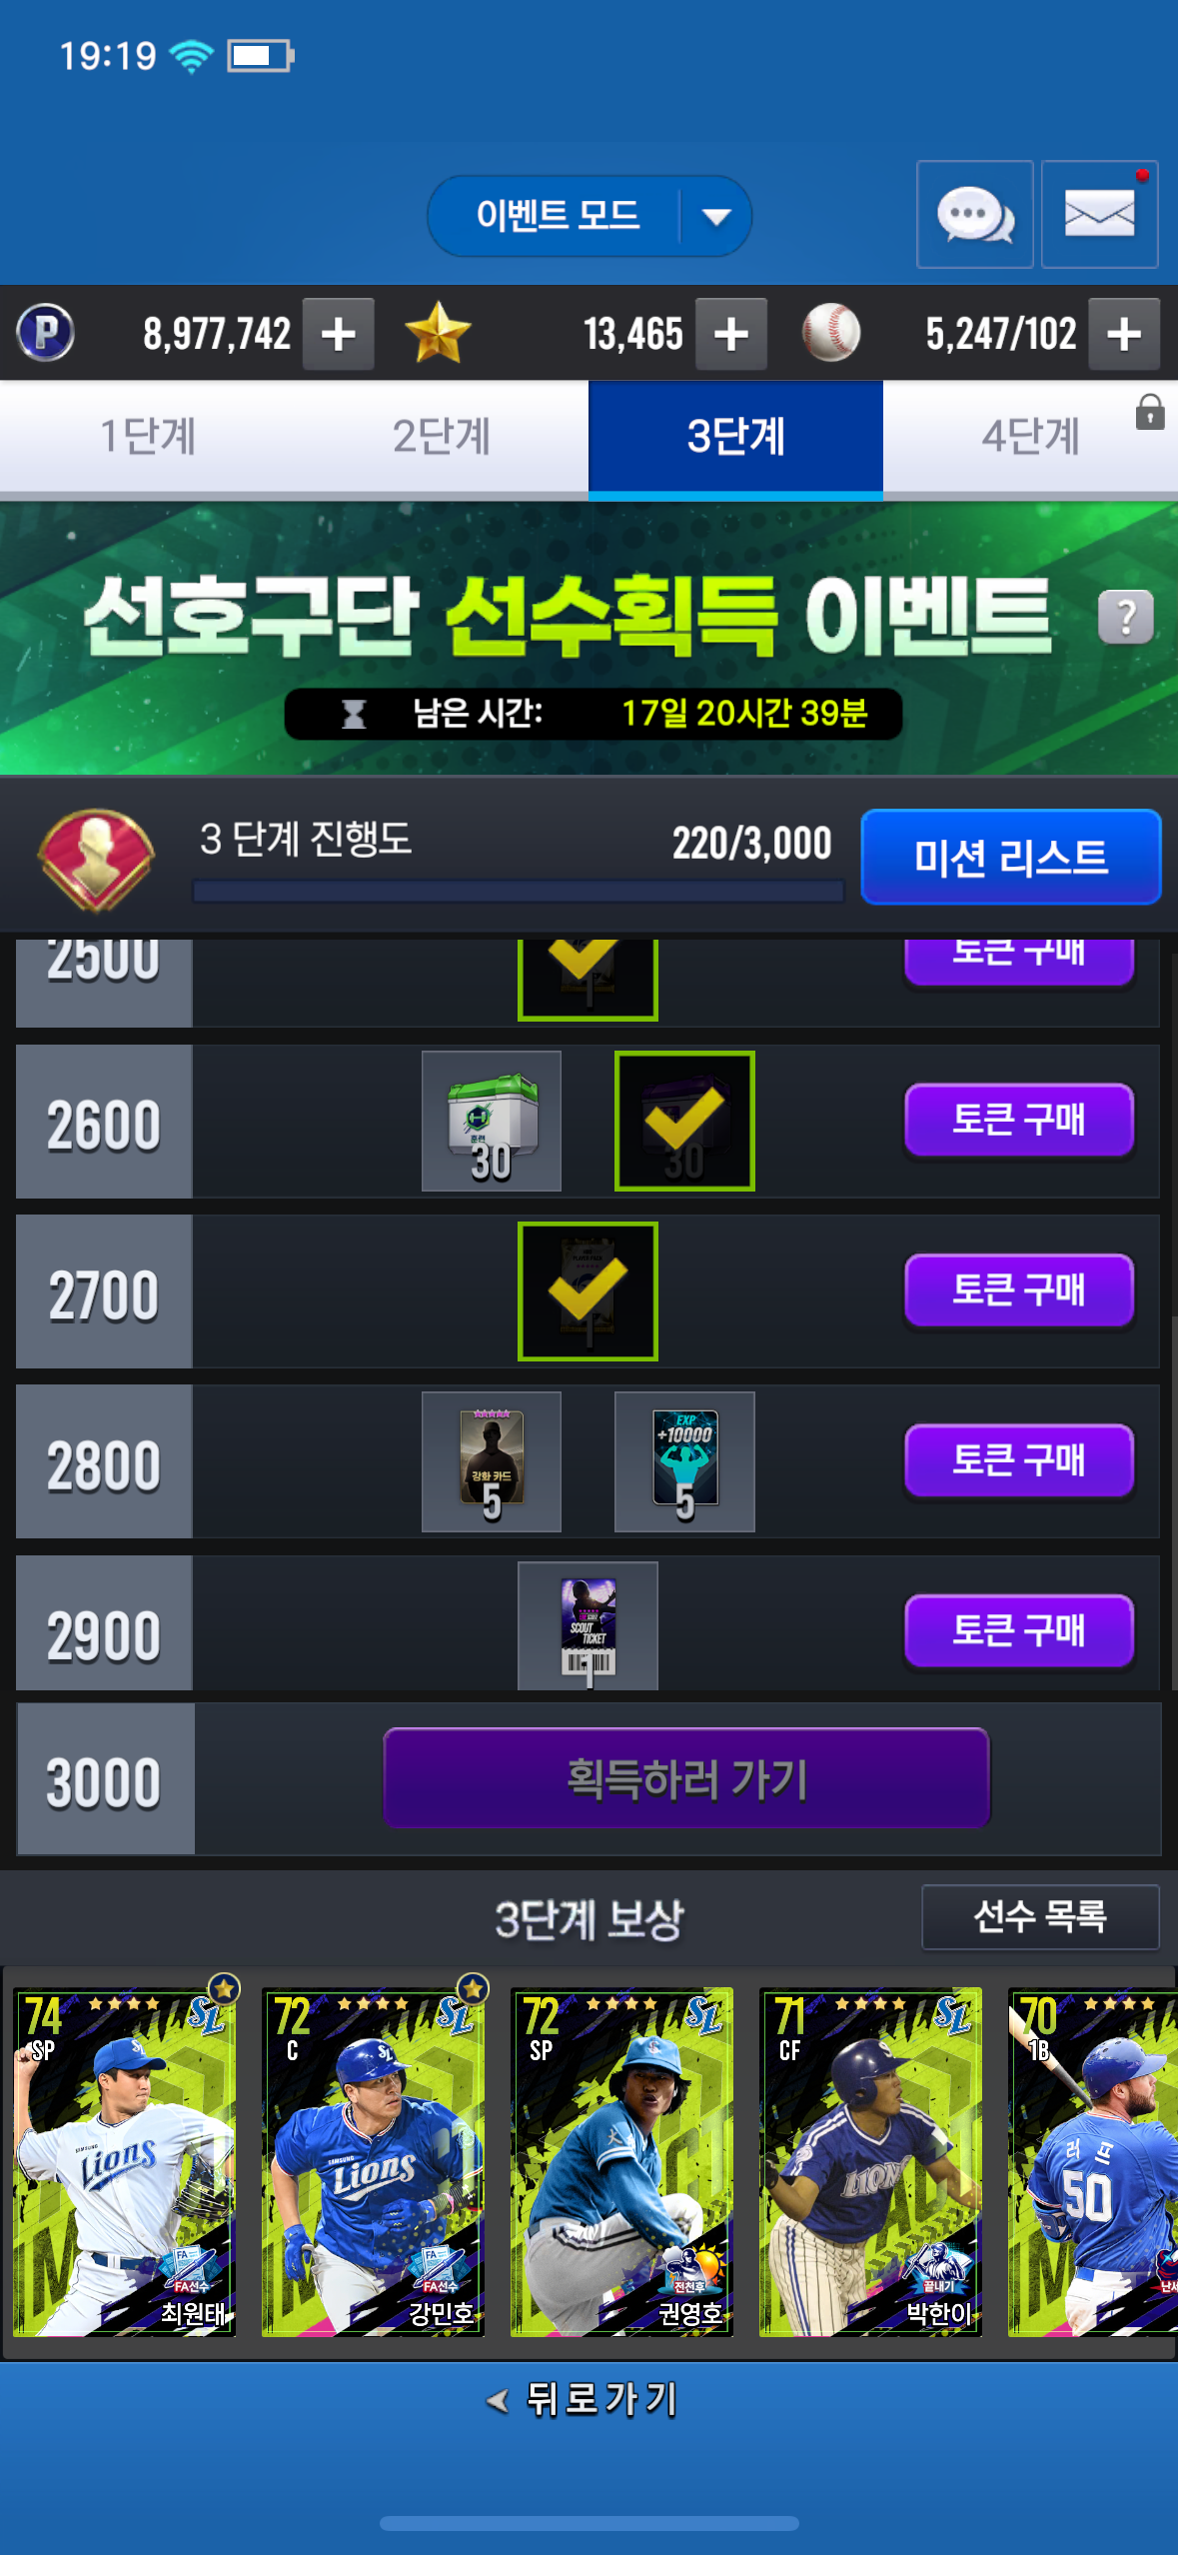
Task: Open the 선수 목록 player list
Action: (1040, 1916)
